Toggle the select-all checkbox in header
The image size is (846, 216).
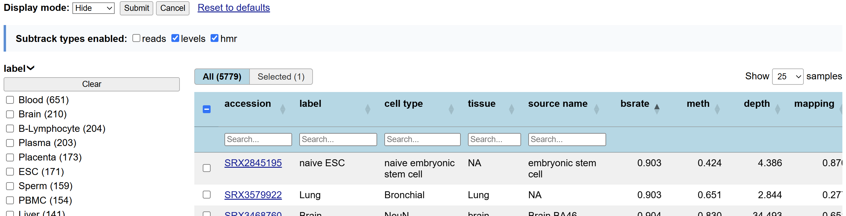[207, 110]
